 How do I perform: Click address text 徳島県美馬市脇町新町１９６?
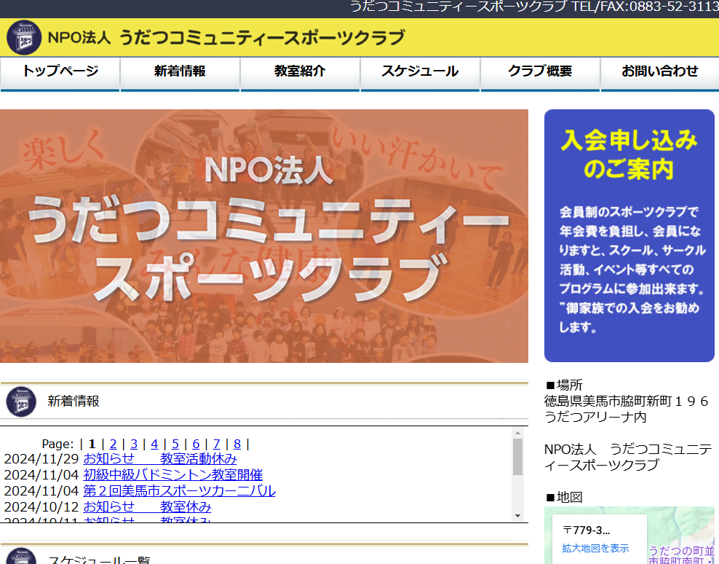click(627, 402)
